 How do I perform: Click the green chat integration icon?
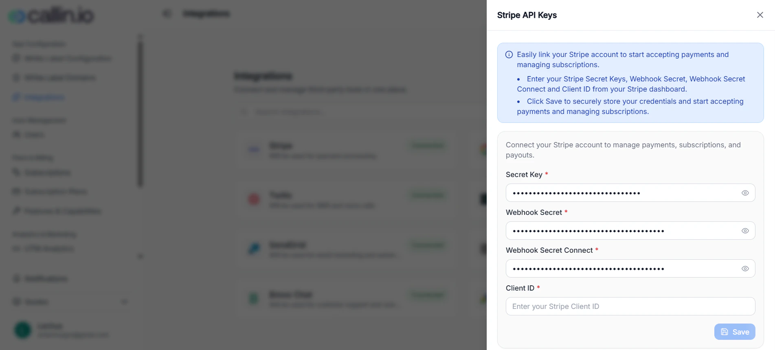(x=253, y=298)
